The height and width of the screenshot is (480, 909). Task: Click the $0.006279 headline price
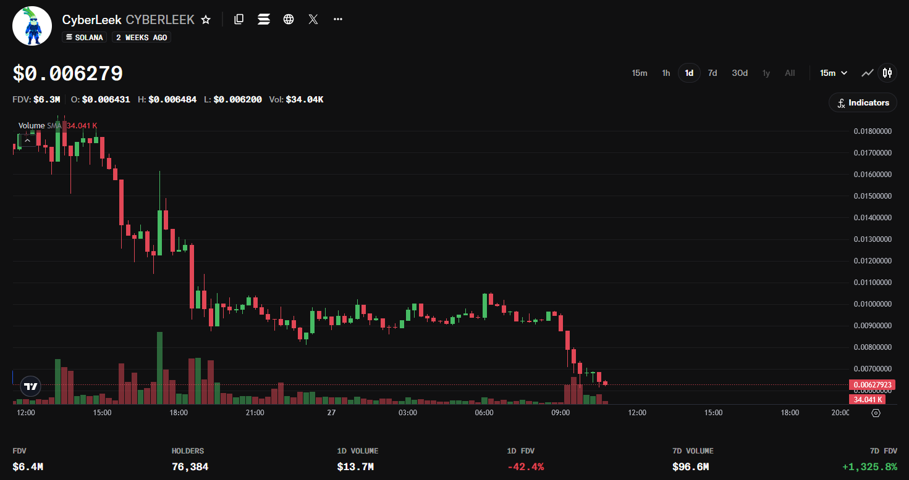68,73
